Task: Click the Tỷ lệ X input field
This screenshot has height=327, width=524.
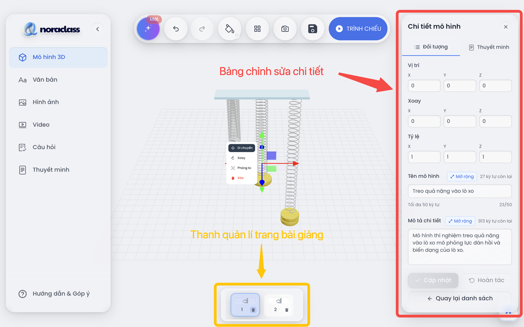Action: coord(424,157)
